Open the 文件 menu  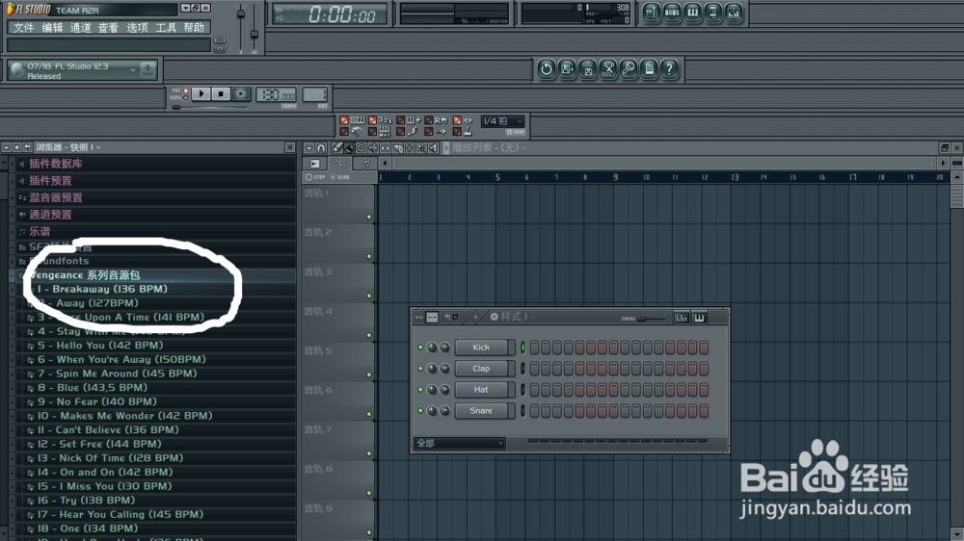tap(23, 28)
